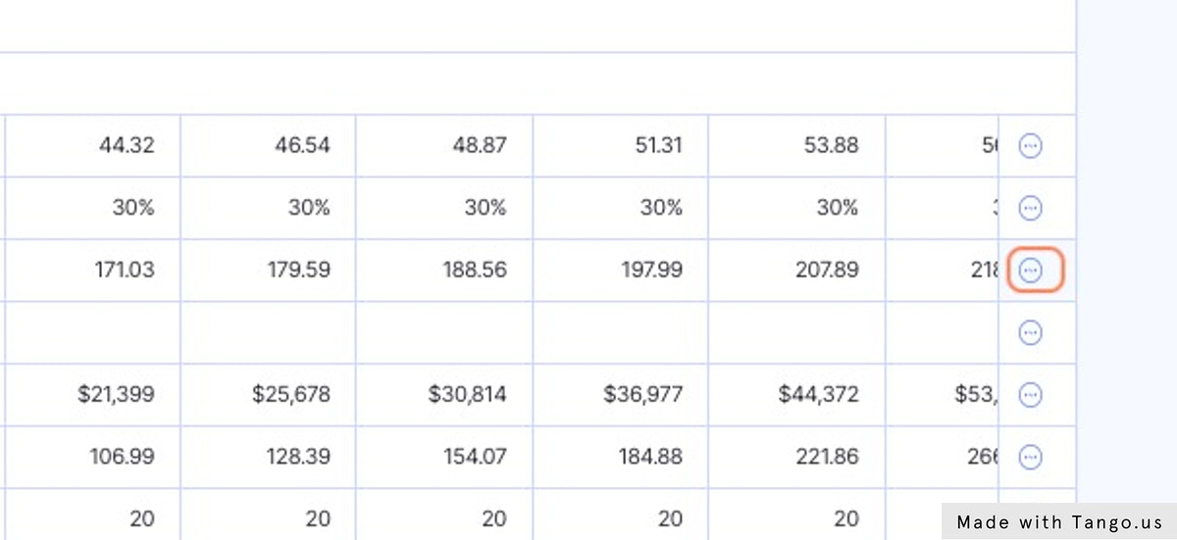
Task: Open row options for the empty row
Action: 1030,333
